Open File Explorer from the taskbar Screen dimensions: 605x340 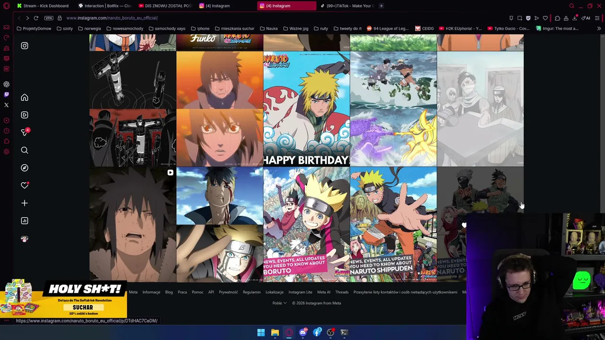pyautogui.click(x=275, y=333)
